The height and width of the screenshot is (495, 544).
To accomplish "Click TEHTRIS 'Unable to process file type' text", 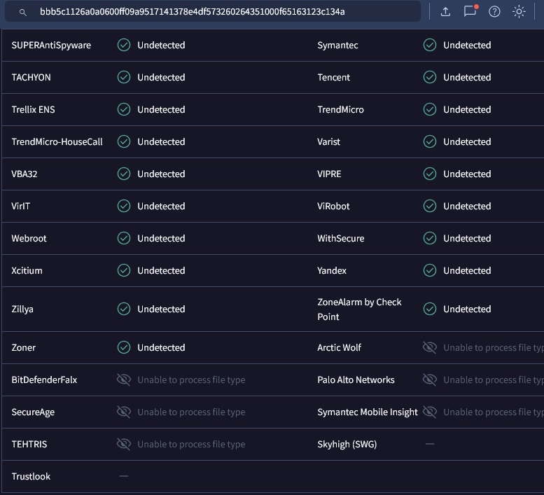I will 191,445.
